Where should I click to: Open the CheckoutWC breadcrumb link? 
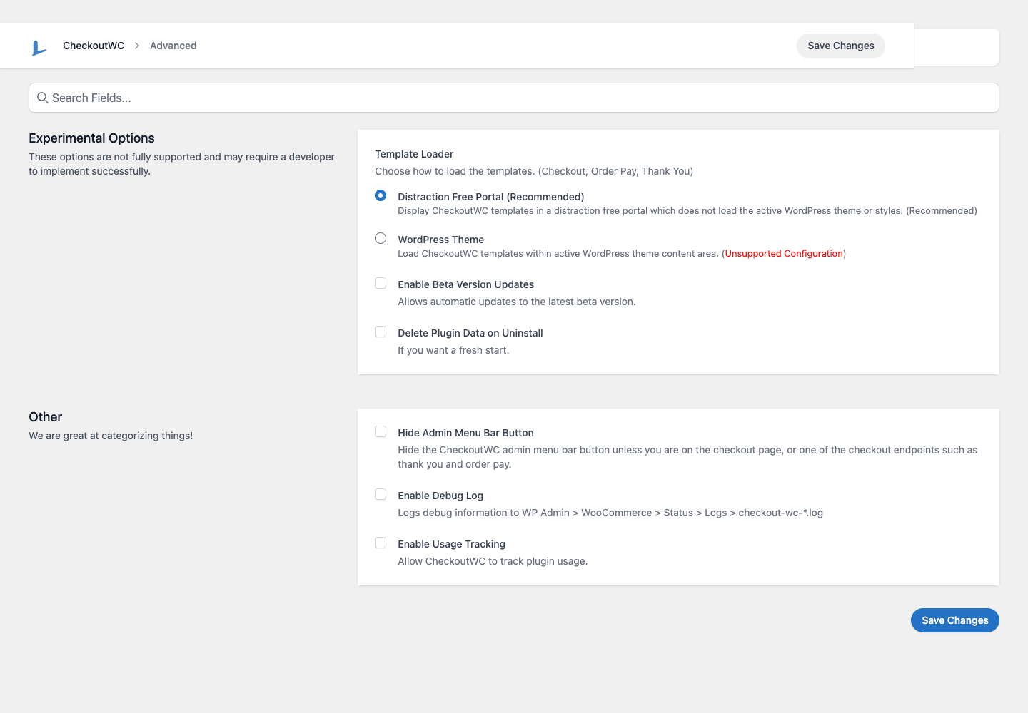[x=94, y=46]
